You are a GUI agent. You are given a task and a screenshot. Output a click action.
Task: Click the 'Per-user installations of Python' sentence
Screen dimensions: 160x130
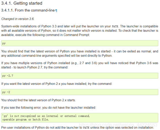pyautogui.click(x=77, y=128)
